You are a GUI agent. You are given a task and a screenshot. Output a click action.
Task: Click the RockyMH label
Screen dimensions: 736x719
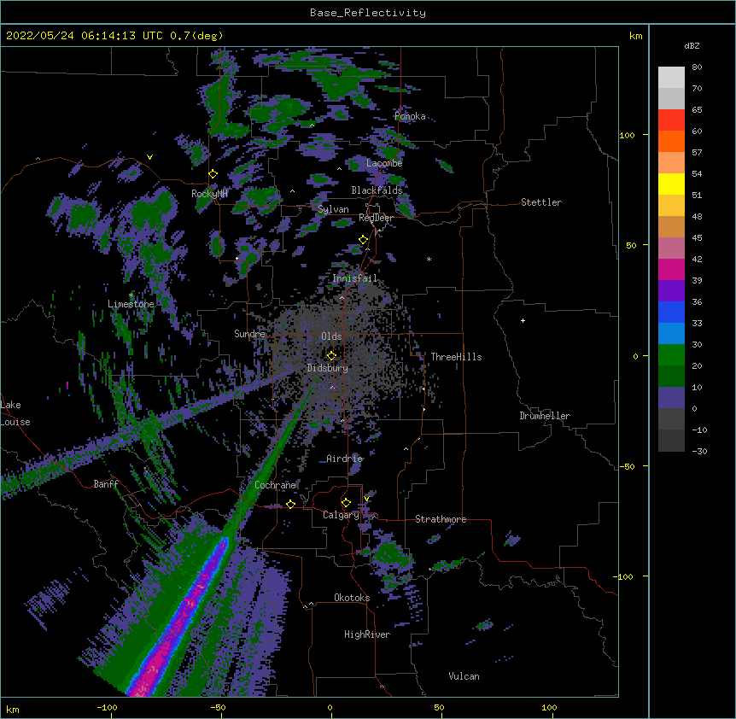[209, 193]
